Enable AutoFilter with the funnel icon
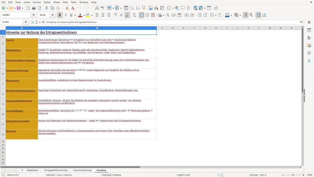The height and width of the screenshot is (177, 314). (x=144, y=8)
